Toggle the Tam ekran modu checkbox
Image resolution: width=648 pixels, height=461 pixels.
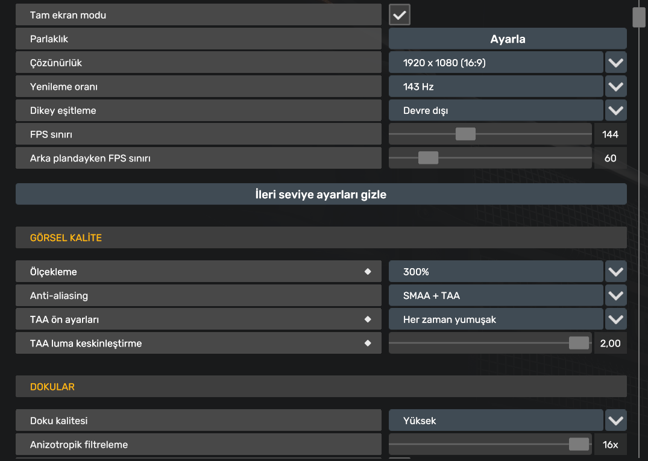click(x=400, y=15)
